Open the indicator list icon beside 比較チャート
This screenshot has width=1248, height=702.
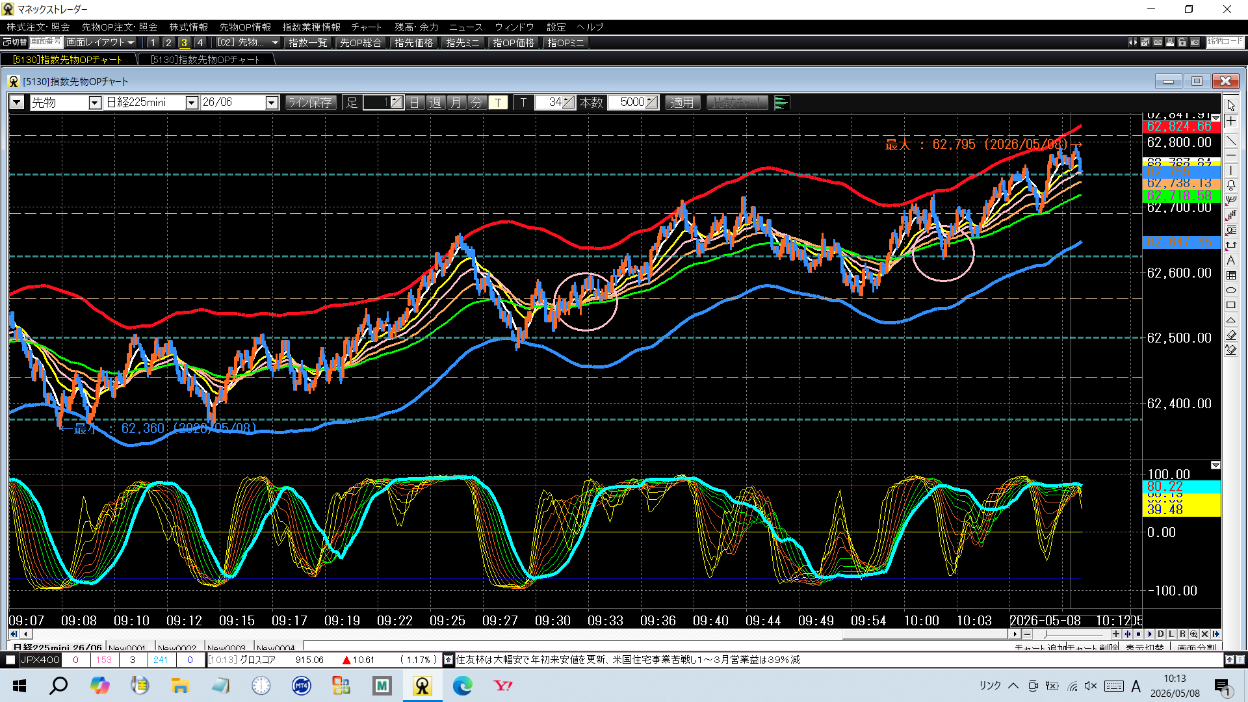coord(782,103)
